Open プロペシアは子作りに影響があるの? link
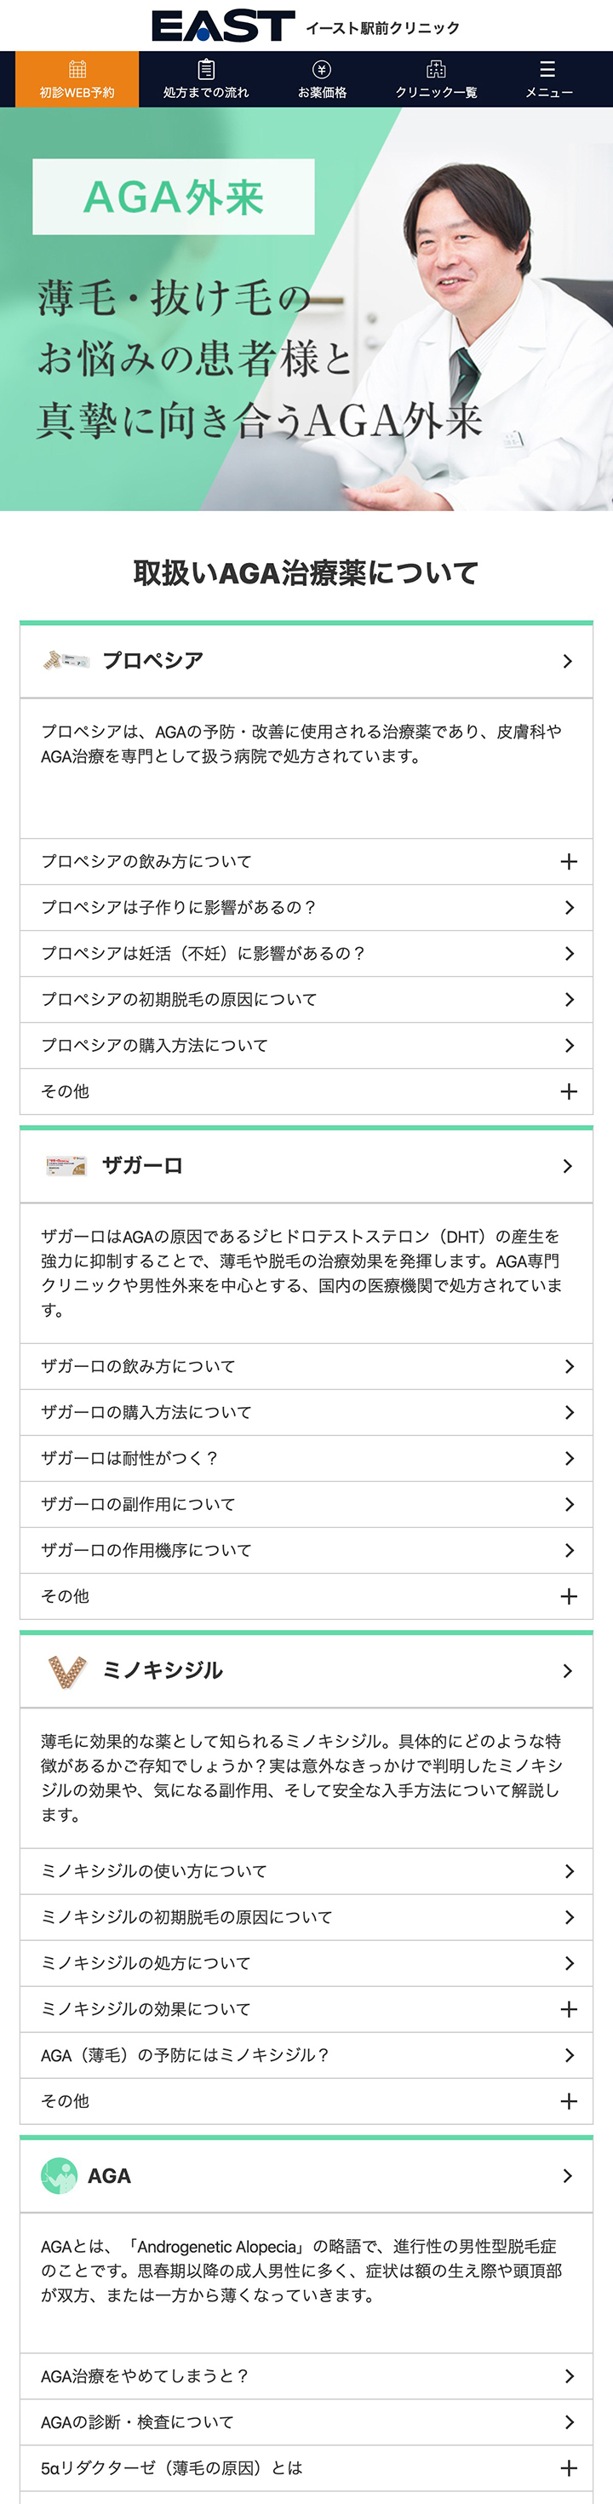 pos(306,907)
